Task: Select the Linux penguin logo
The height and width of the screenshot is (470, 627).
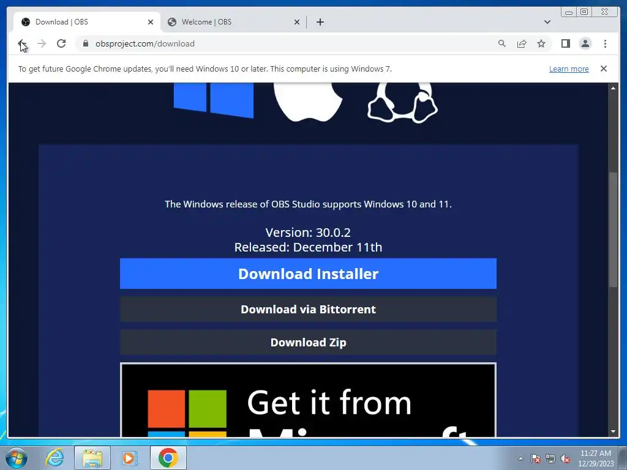Action: [402, 102]
